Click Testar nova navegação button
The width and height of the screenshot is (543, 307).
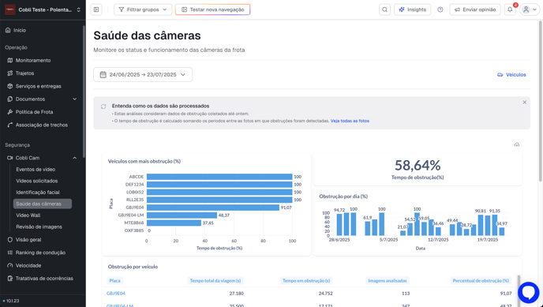click(x=212, y=9)
